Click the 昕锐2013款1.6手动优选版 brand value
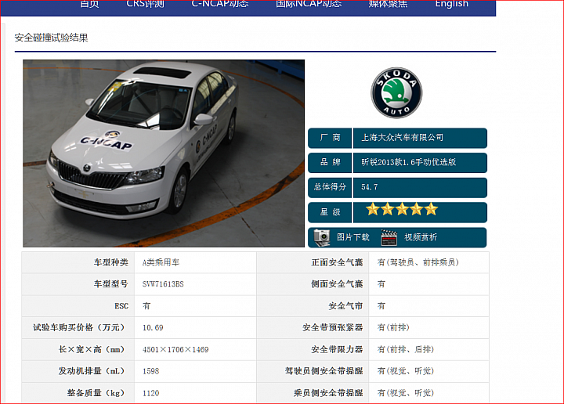The image size is (564, 404). click(409, 162)
